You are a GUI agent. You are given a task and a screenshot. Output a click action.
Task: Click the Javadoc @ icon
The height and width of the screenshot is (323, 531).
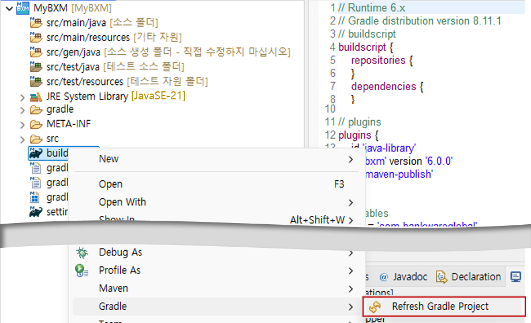coord(384,277)
